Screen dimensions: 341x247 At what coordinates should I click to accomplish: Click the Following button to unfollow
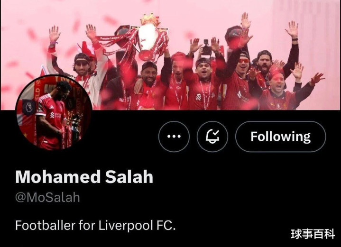tap(281, 137)
